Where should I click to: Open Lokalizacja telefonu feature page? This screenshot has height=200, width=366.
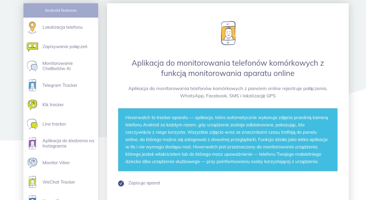[x=63, y=27]
